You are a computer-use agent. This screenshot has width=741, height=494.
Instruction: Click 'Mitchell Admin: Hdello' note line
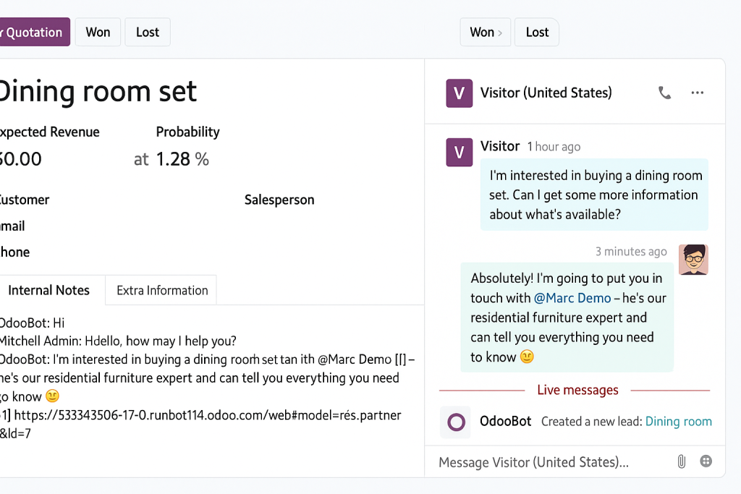(x=118, y=341)
